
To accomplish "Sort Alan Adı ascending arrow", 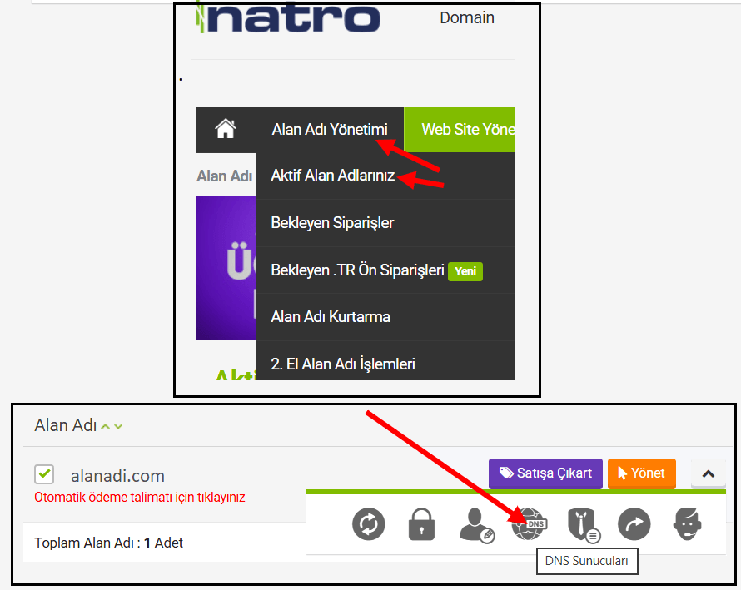I will click(x=106, y=427).
